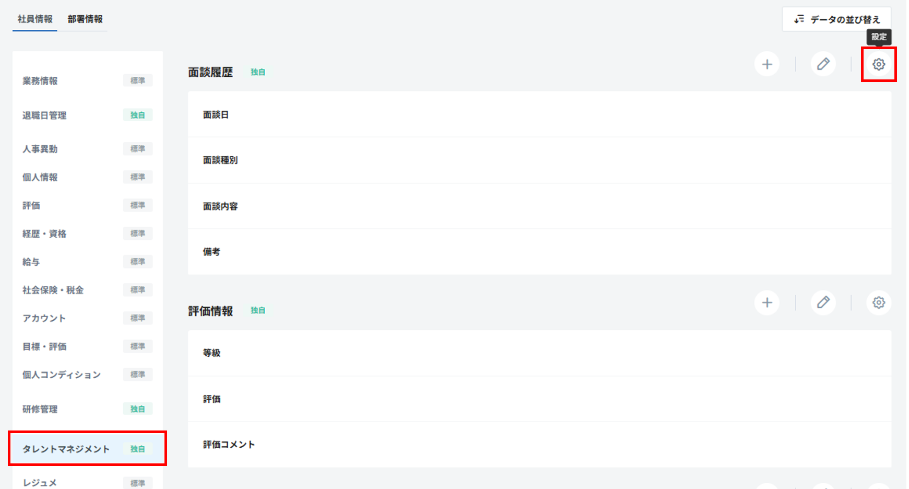The width and height of the screenshot is (909, 489).
Task: Switch to the 部署情報 tab
Action: coord(85,19)
